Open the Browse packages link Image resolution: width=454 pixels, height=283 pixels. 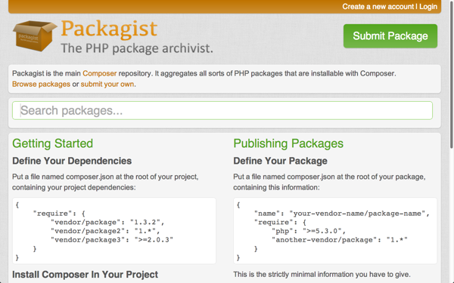pyautogui.click(x=41, y=84)
